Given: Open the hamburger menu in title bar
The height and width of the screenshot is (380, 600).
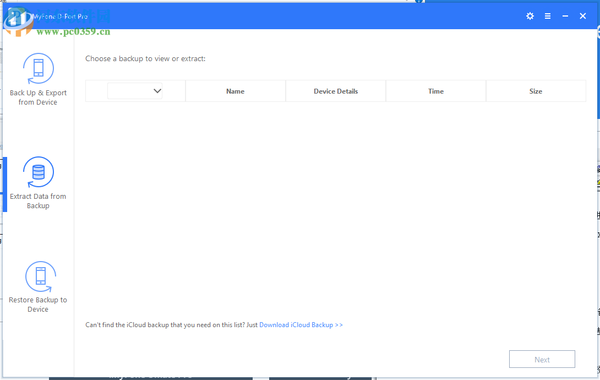Looking at the screenshot, I should (548, 16).
